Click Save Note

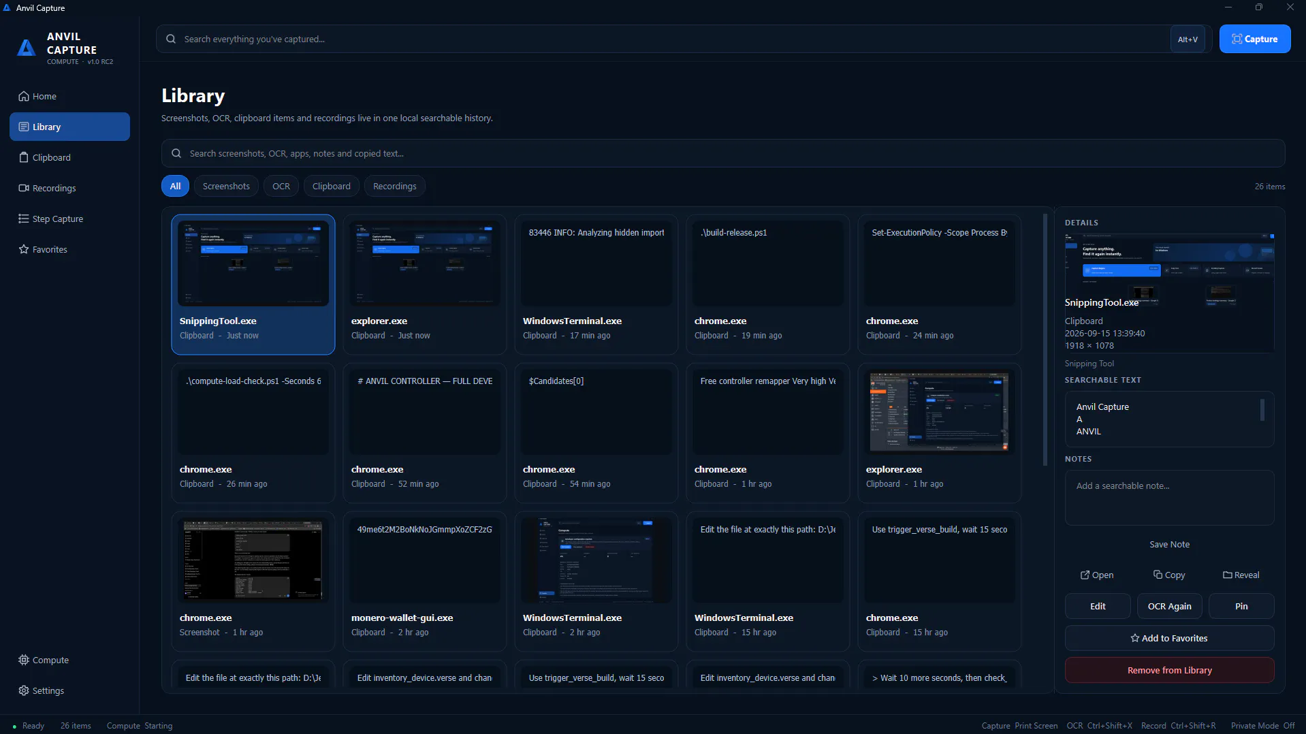1169,544
